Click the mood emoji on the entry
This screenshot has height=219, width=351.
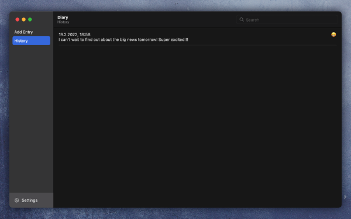pyautogui.click(x=333, y=34)
